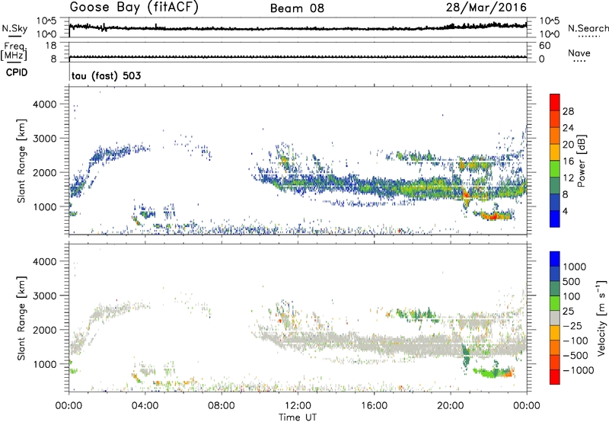Click the '12:00' time axis tick label

298,406
